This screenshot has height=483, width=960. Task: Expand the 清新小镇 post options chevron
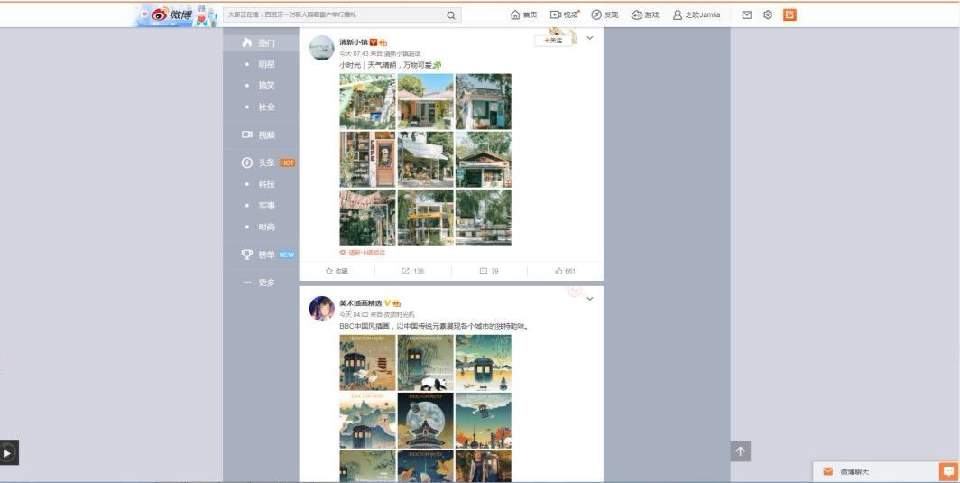coord(589,38)
